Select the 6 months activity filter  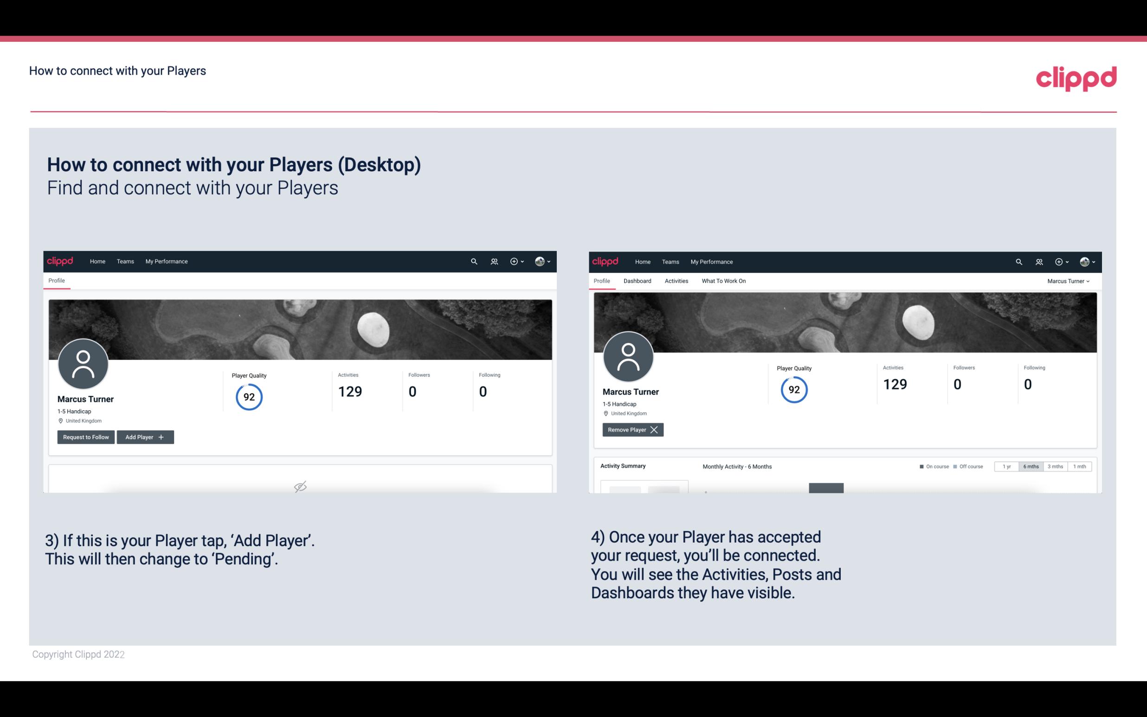(x=1029, y=466)
